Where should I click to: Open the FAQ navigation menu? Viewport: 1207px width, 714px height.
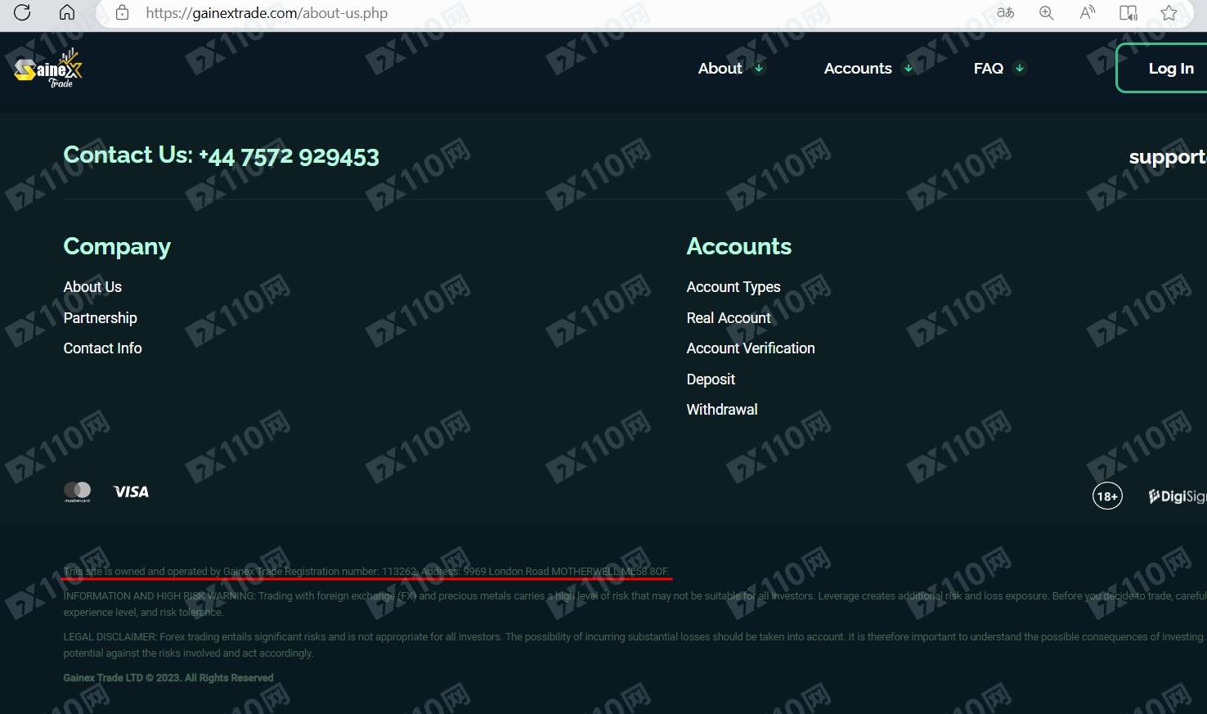[989, 69]
